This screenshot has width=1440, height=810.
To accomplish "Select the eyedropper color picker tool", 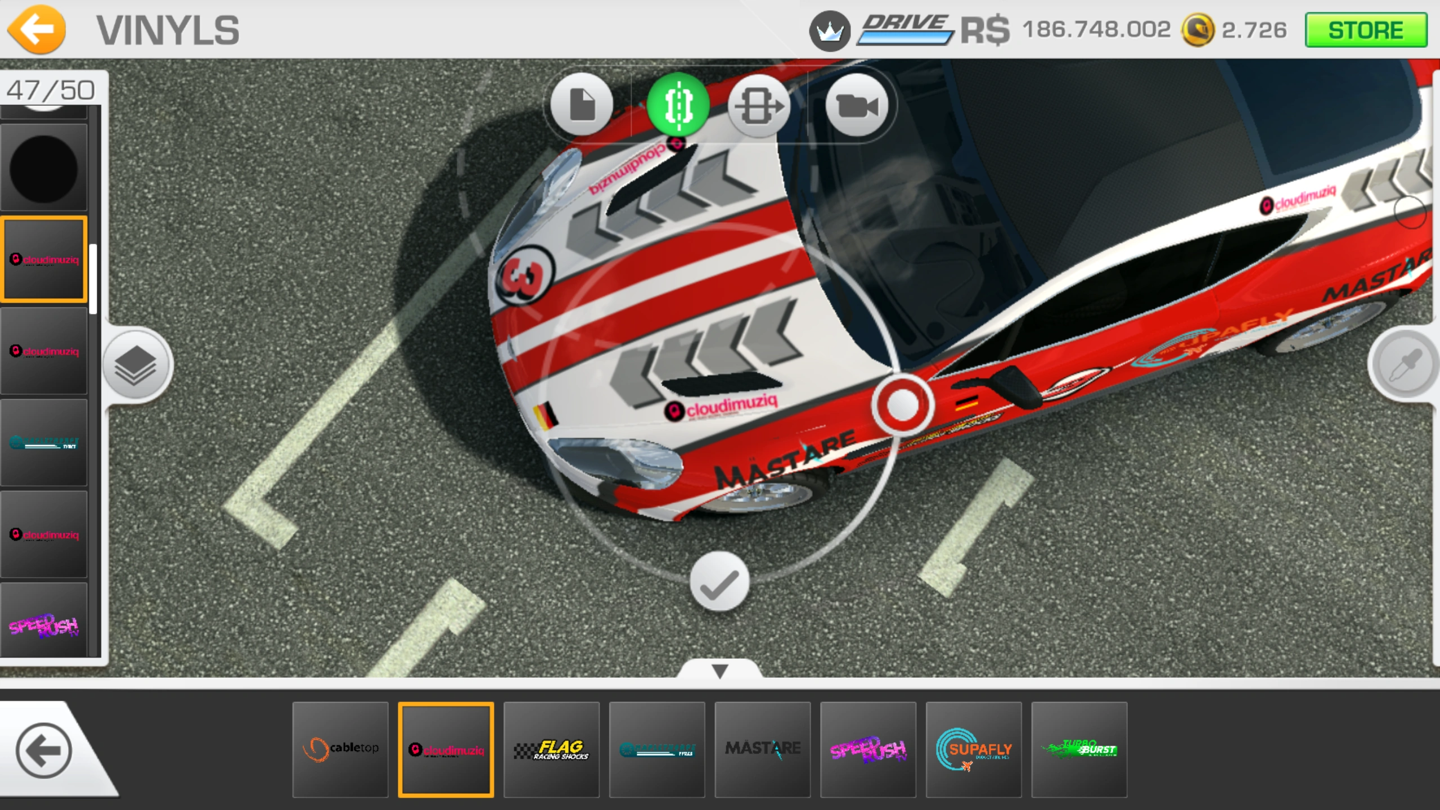I will click(x=1406, y=364).
